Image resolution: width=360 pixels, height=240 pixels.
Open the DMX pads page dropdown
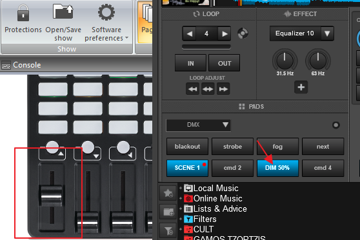click(x=198, y=125)
